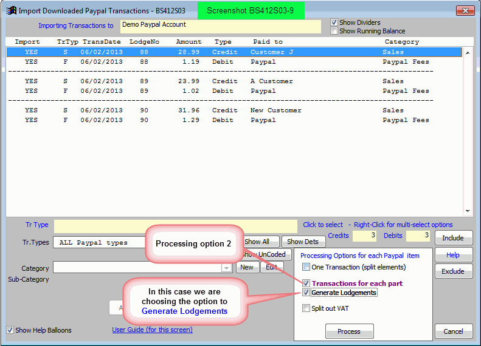This screenshot has width=481, height=346.
Task: Toggle the Show Dividers checkbox
Action: (334, 22)
